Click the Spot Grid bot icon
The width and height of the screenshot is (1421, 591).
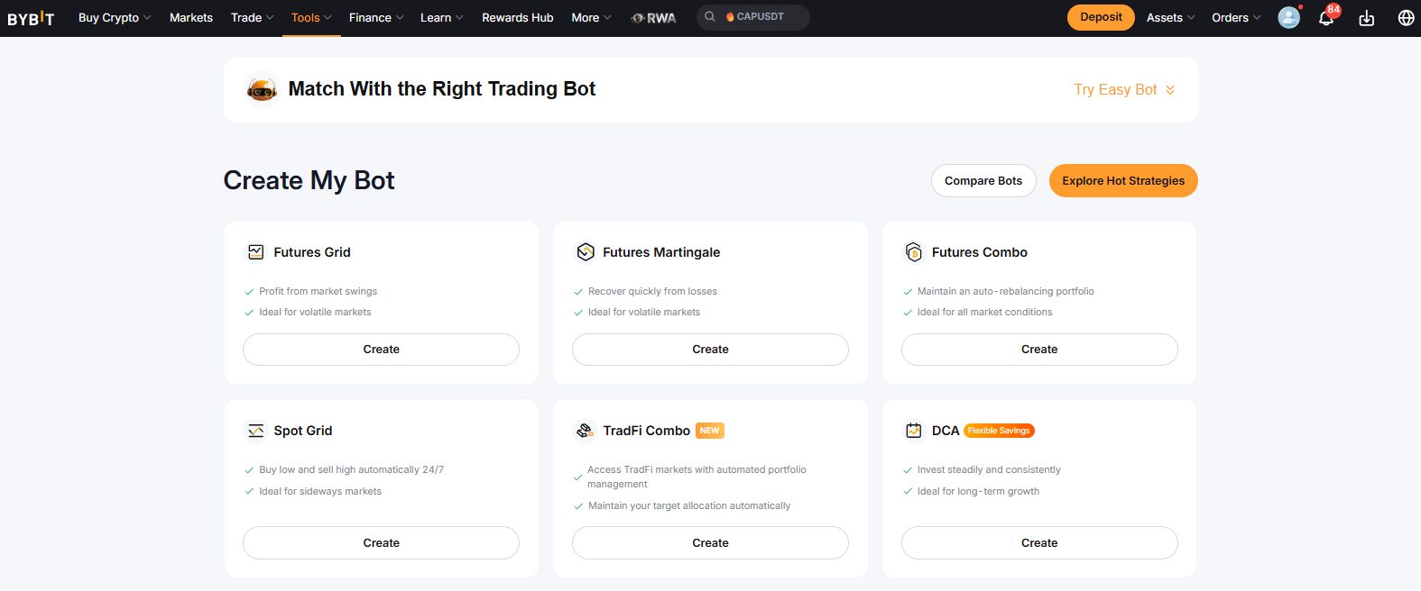(256, 431)
